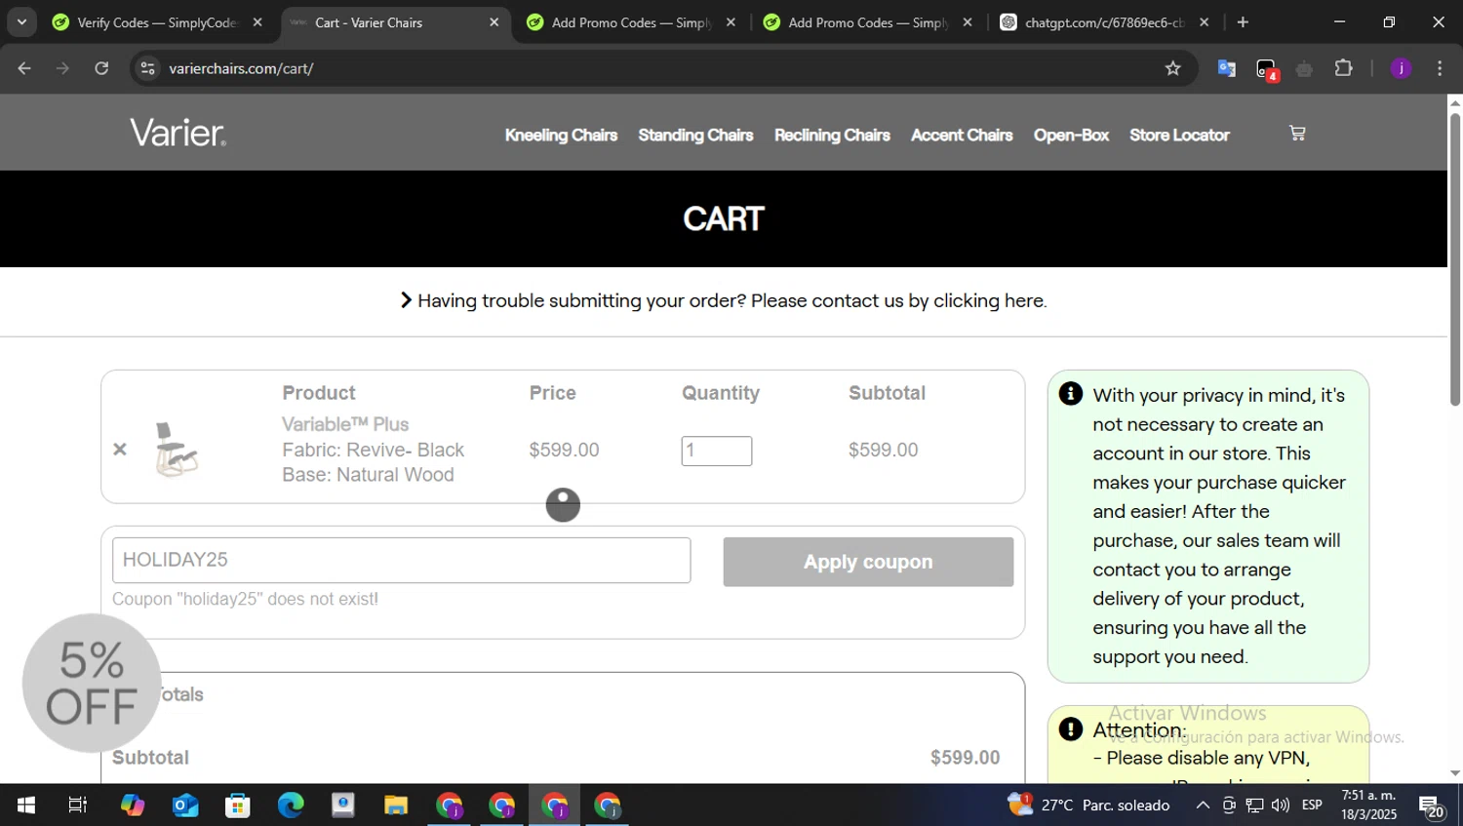Open new browser tab
This screenshot has height=826, width=1463.
1243,22
